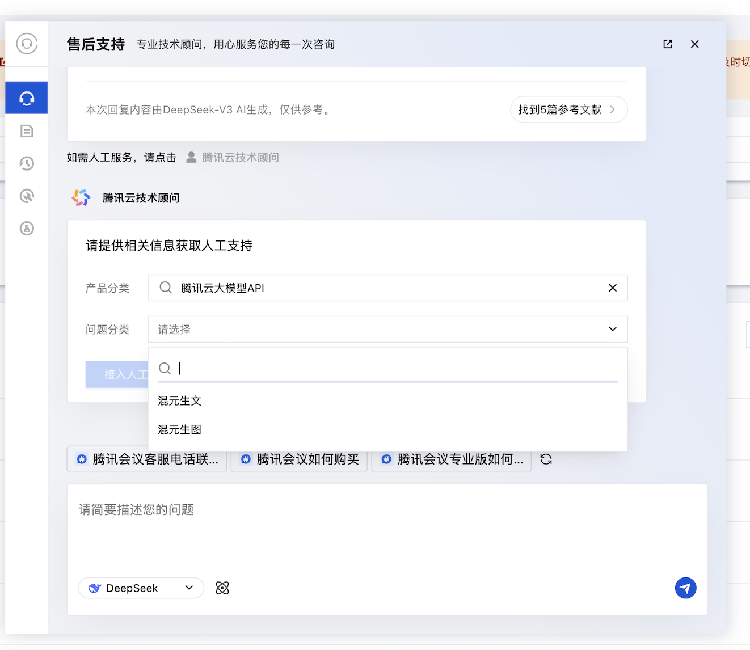This screenshot has width=750, height=650.
Task: Click 找到5篇参考文献 button
Action: click(x=568, y=109)
